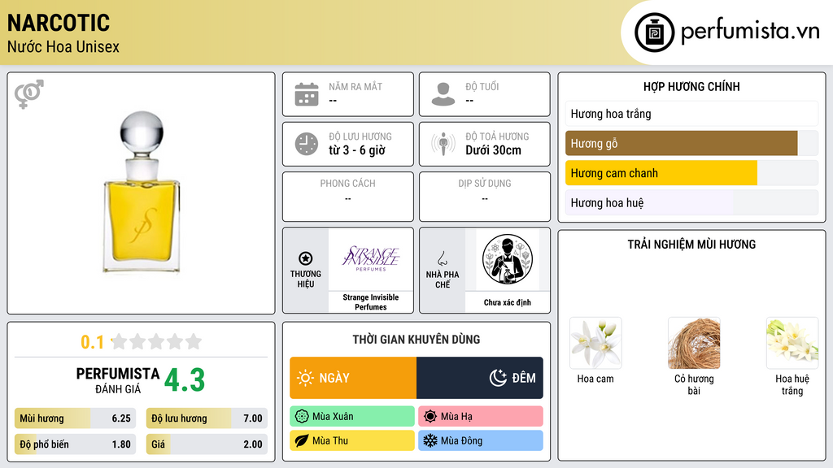Click the sun icon in Ngày
This screenshot has width=833, height=468.
[x=305, y=378]
